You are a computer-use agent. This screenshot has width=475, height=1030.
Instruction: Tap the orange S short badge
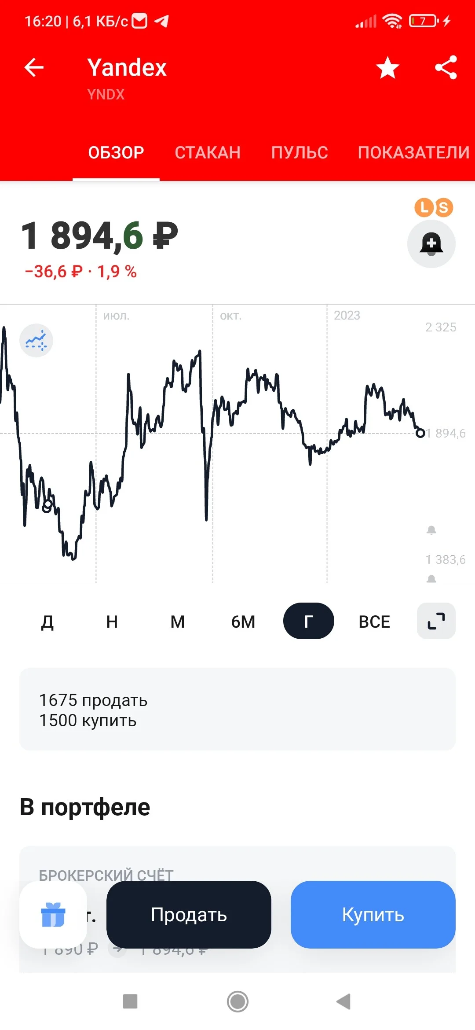[x=444, y=207]
